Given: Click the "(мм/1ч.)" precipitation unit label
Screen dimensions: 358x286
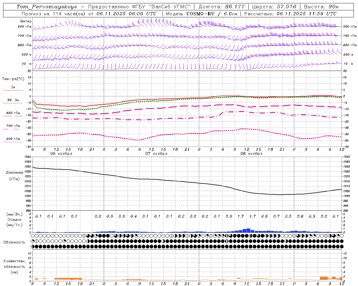Looking at the screenshot, I should point(14,225).
